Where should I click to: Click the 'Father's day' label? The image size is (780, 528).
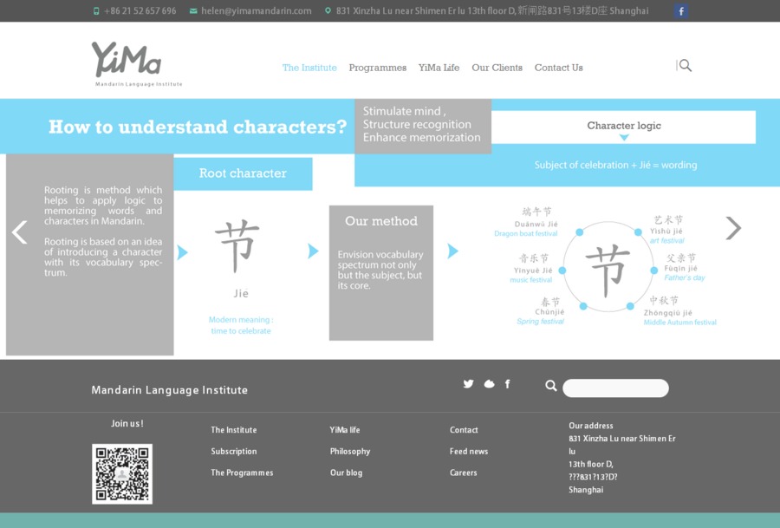point(685,277)
